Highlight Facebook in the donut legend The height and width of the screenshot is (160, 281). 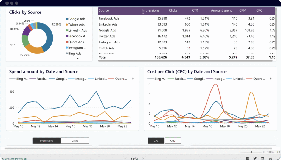click(x=77, y=36)
